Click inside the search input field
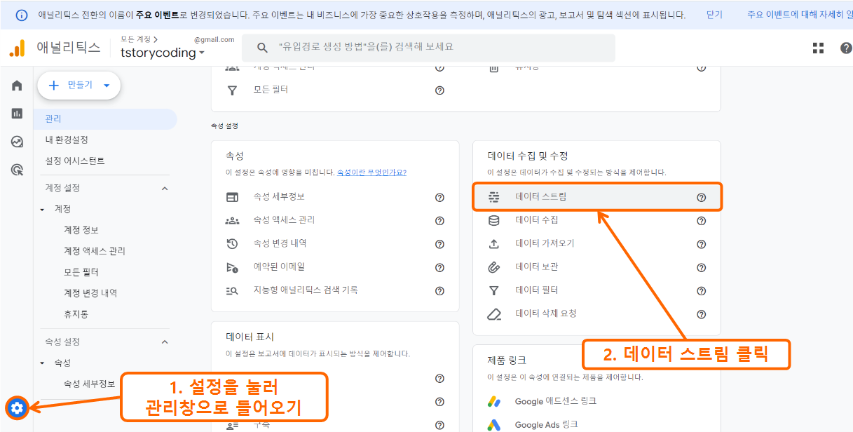The height and width of the screenshot is (432, 853). (x=421, y=47)
